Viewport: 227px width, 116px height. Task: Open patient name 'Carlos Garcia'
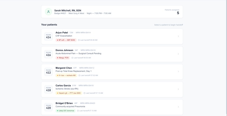(x=63, y=86)
